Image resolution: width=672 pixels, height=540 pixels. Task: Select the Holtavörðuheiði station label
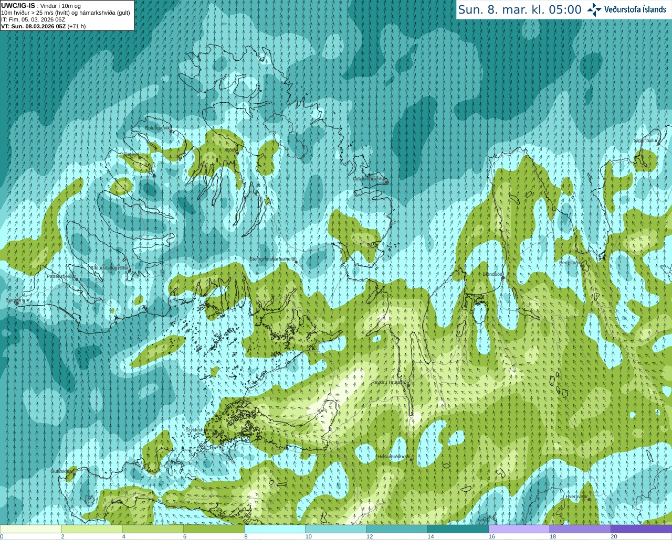point(394,457)
